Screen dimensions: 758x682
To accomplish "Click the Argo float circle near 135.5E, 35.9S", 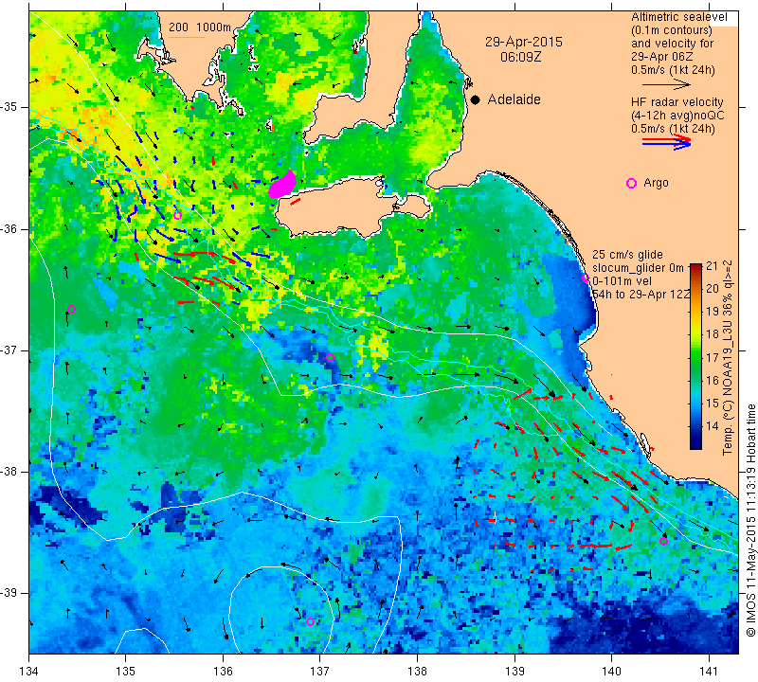I will click(x=177, y=216).
